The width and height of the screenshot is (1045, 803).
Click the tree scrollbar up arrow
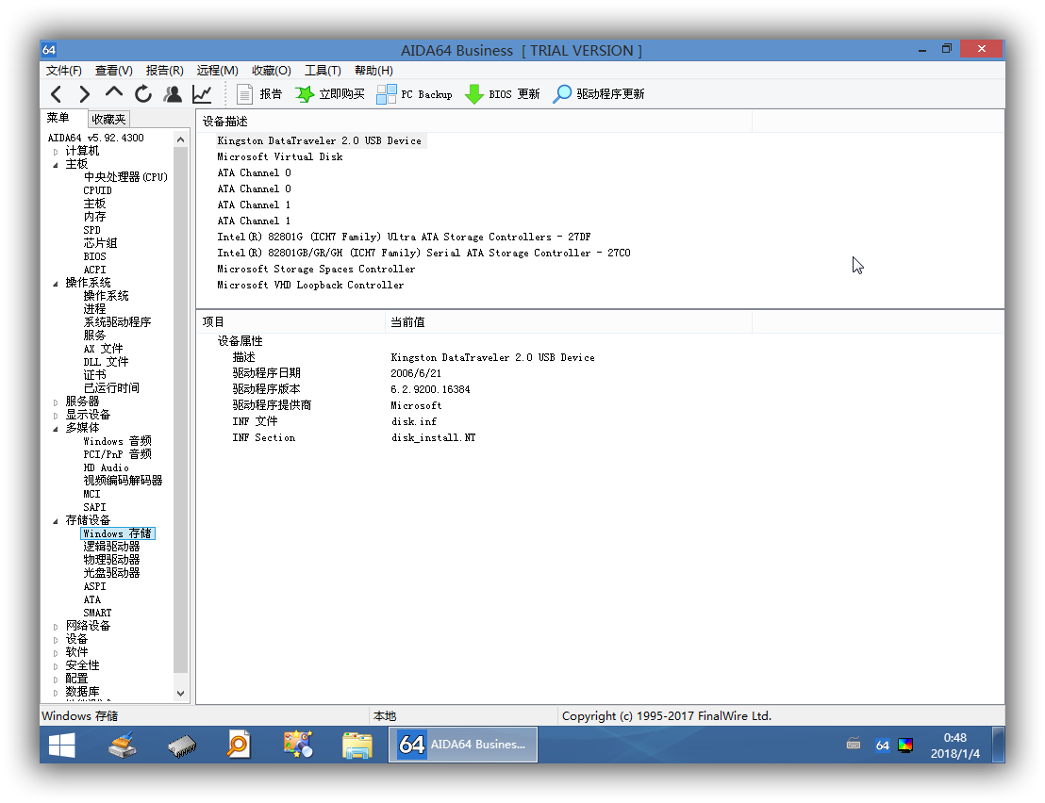coord(180,139)
